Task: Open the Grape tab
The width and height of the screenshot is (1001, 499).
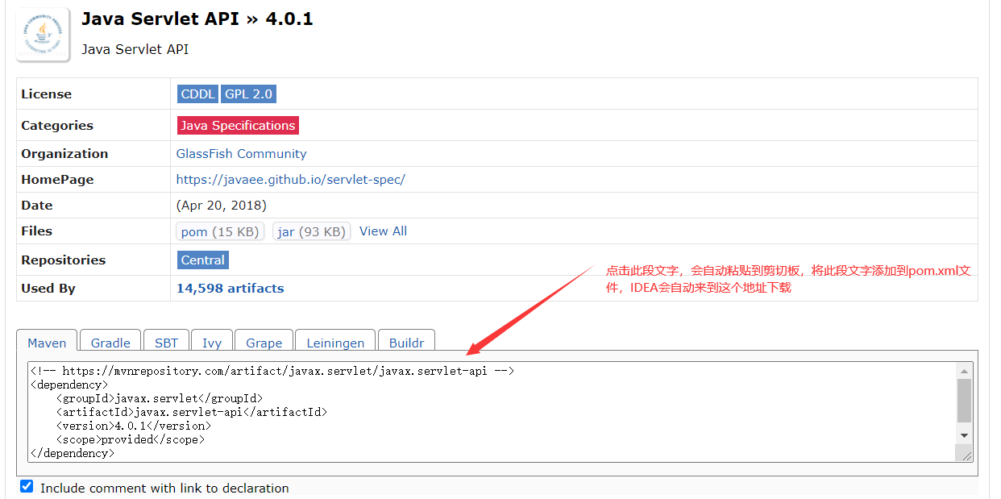Action: [x=264, y=342]
